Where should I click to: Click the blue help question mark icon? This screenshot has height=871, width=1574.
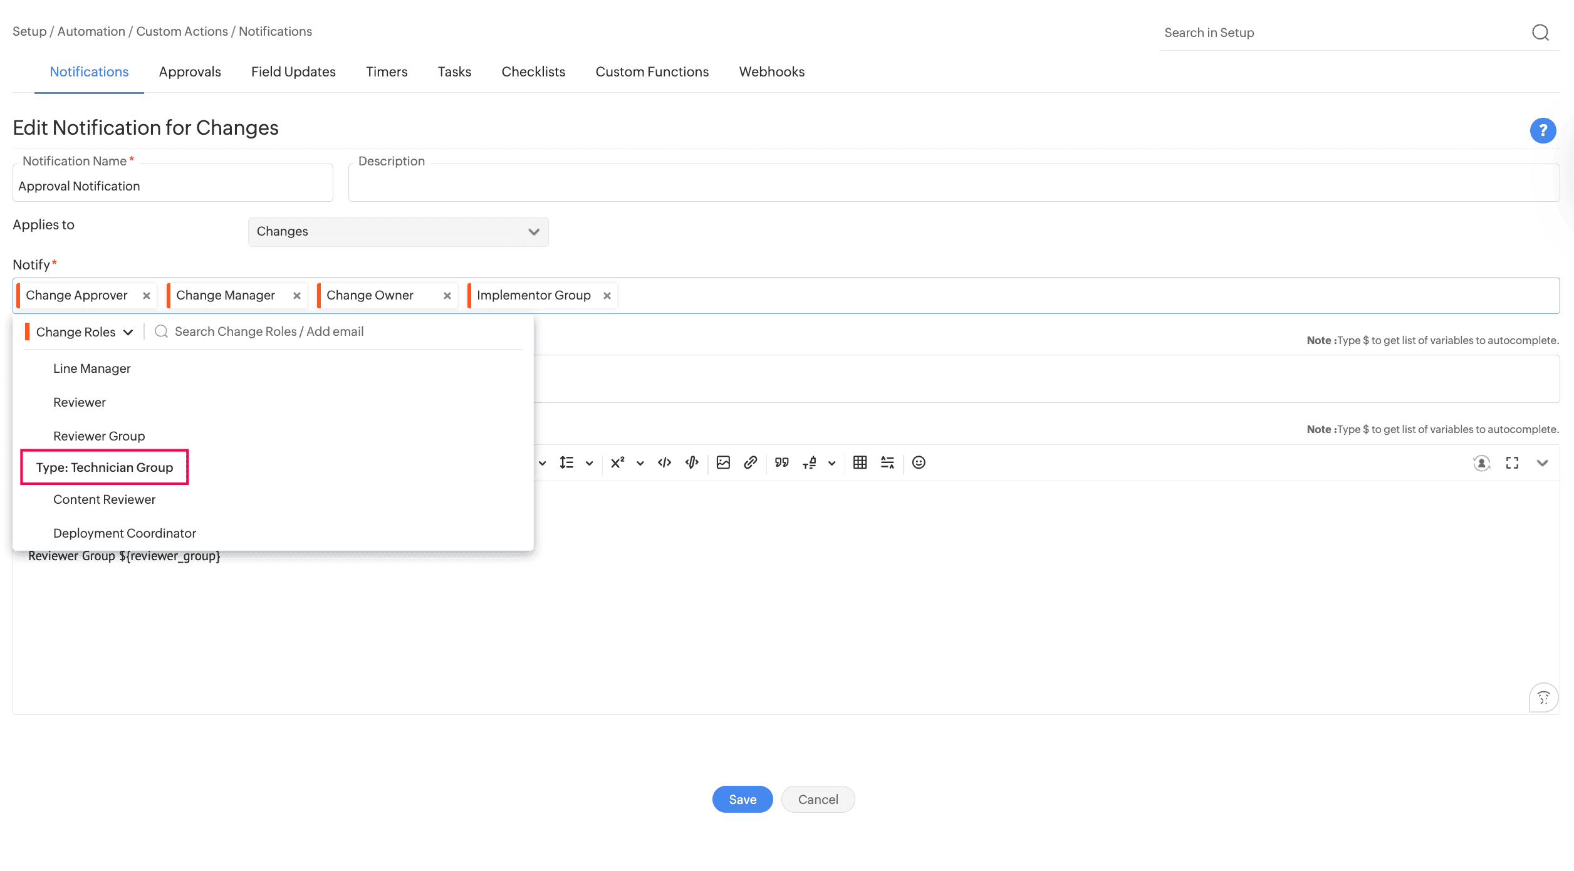(1543, 130)
